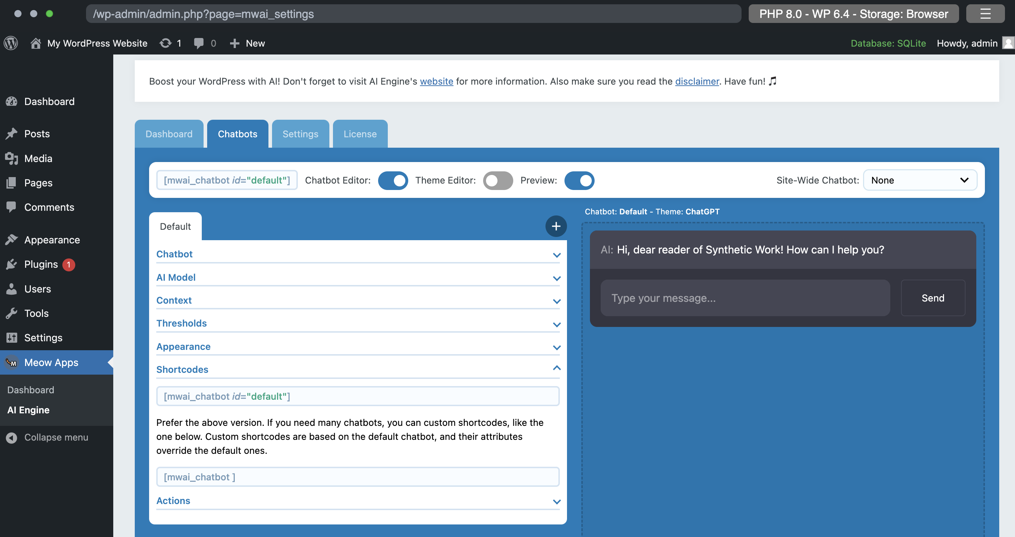Click the Type your message input field
This screenshot has height=537, width=1015.
(x=745, y=298)
